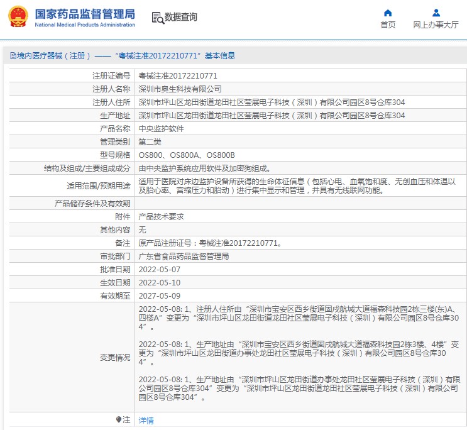467x430 pixels.
Task: Click the 适用范围/预期用途 description text
Action: coord(297,185)
